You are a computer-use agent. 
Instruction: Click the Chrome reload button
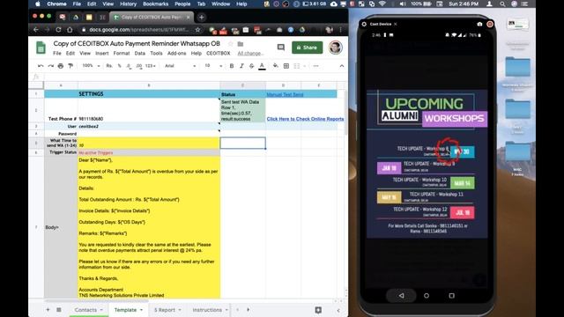tap(58, 30)
